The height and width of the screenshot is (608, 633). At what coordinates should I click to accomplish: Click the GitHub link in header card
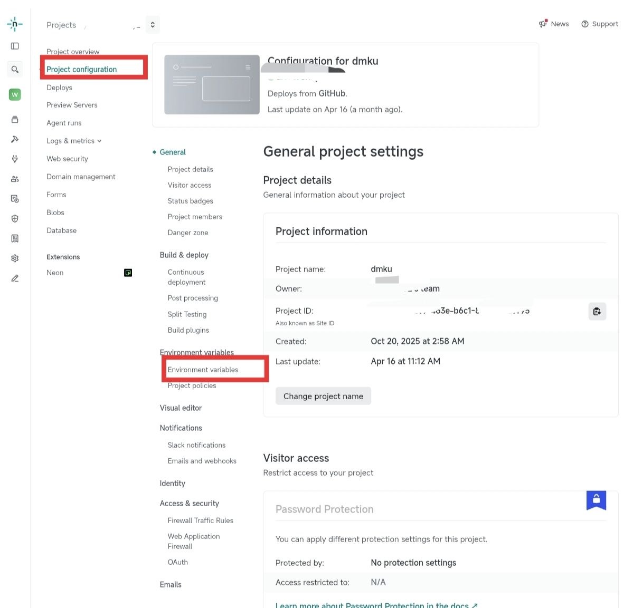pos(332,93)
